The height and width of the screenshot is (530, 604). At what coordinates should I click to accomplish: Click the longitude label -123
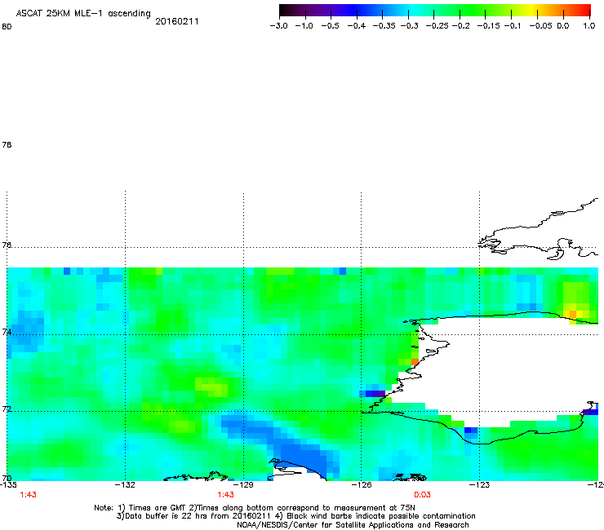(479, 485)
